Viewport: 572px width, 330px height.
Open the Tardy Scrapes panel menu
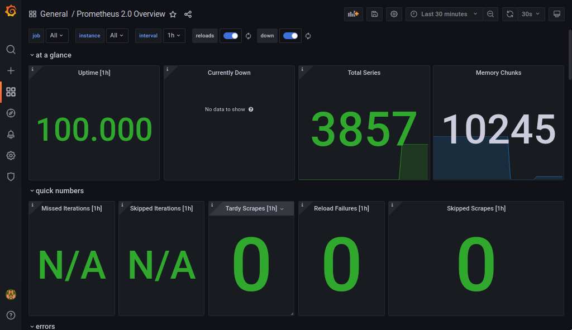282,209
